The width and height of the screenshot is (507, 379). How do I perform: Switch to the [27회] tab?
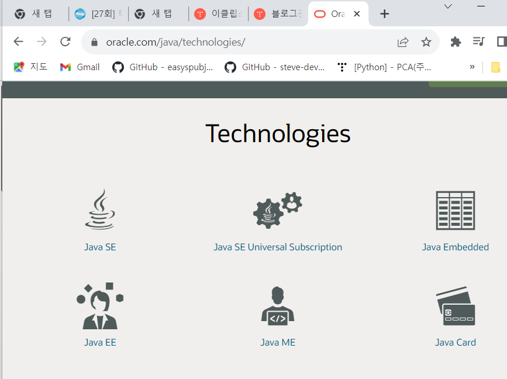tap(98, 14)
